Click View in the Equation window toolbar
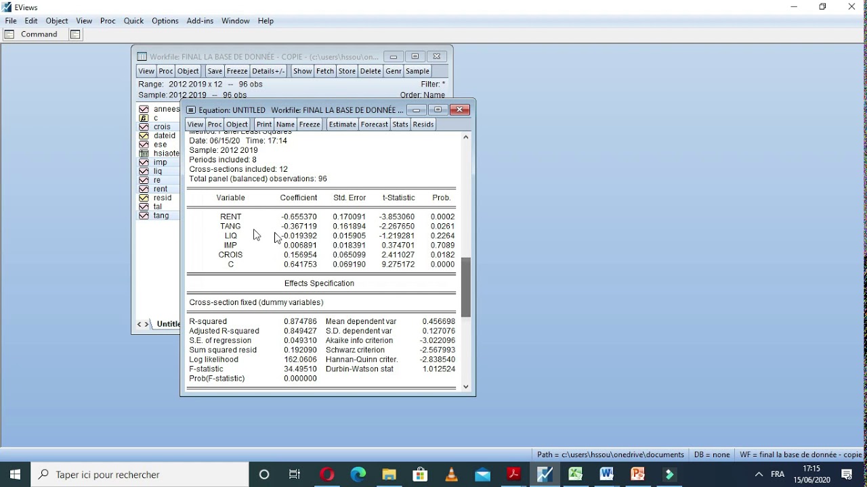 pos(195,124)
